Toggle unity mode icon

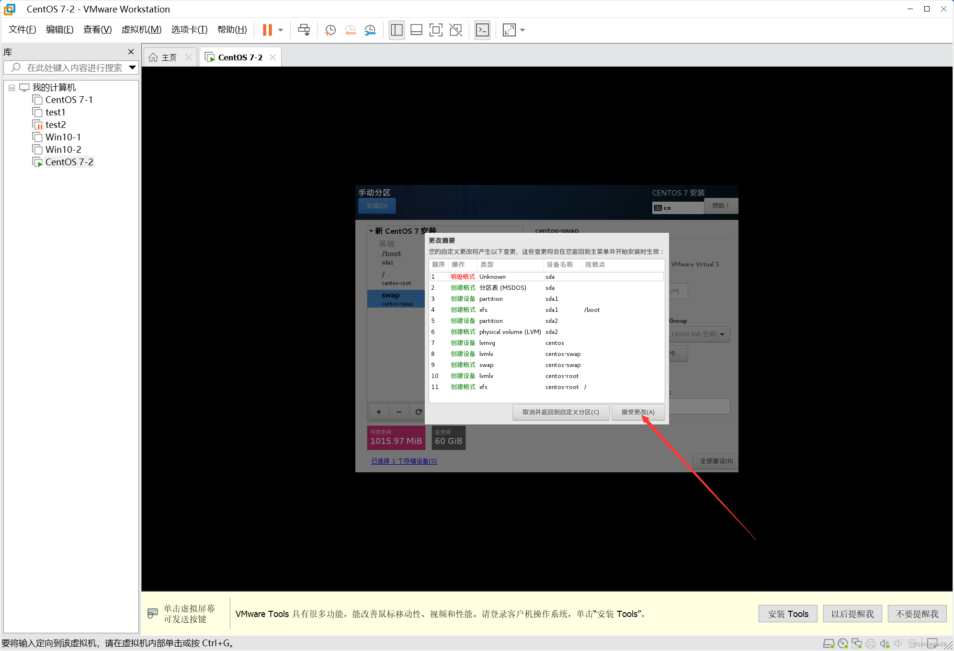(x=456, y=30)
